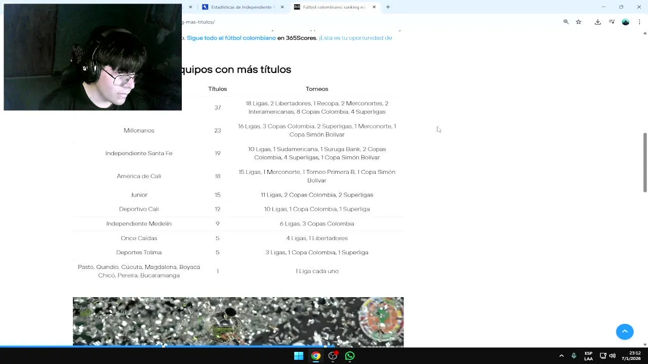The width and height of the screenshot is (648, 364).
Task: Open the zoom magnifier icon in the address bar
Action: (566, 22)
